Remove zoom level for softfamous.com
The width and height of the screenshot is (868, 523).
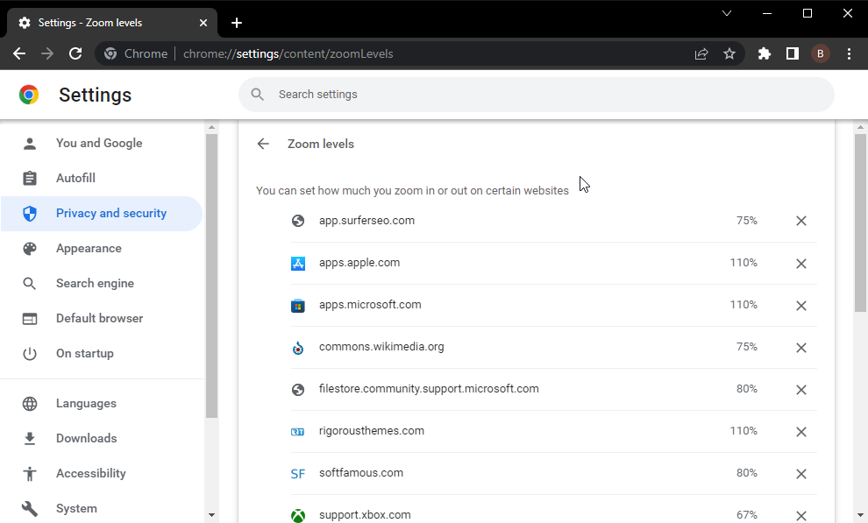click(801, 473)
